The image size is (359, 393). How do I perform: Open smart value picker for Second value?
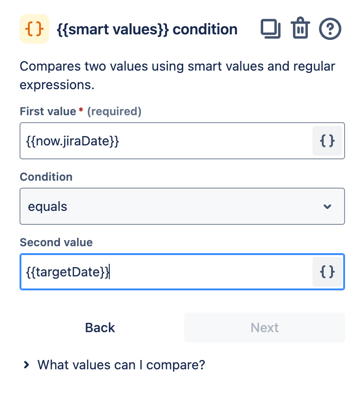(327, 272)
